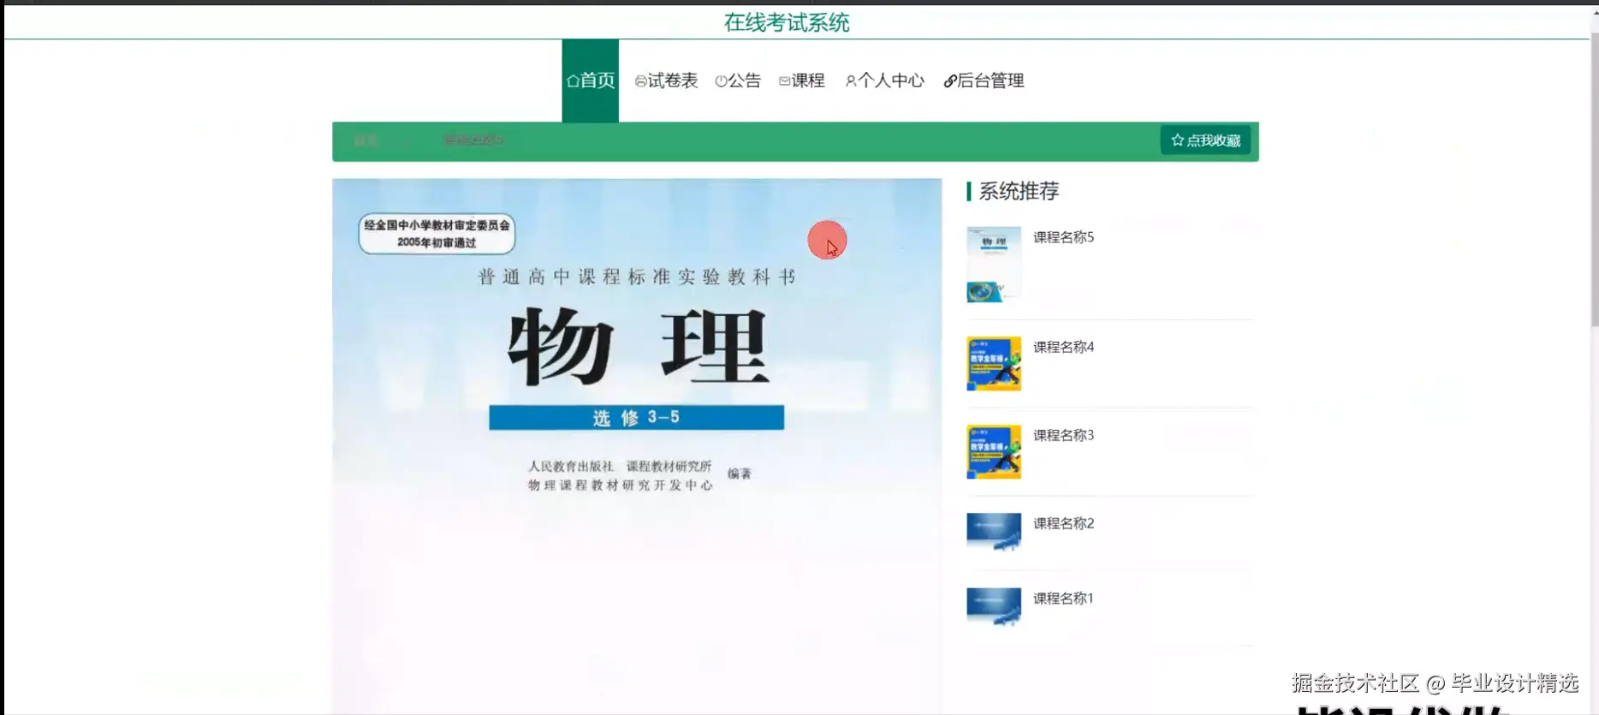The image size is (1599, 715).
Task: Select the 课程名称2 recommended course title
Action: pos(1063,523)
